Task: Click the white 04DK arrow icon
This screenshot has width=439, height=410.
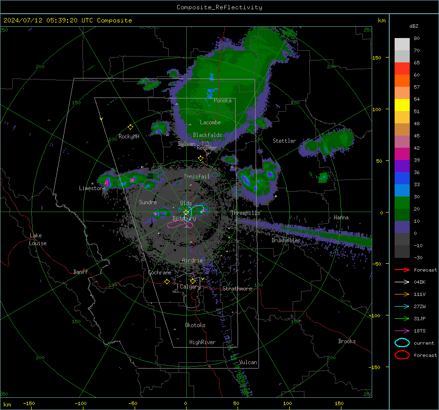Action: click(402, 282)
